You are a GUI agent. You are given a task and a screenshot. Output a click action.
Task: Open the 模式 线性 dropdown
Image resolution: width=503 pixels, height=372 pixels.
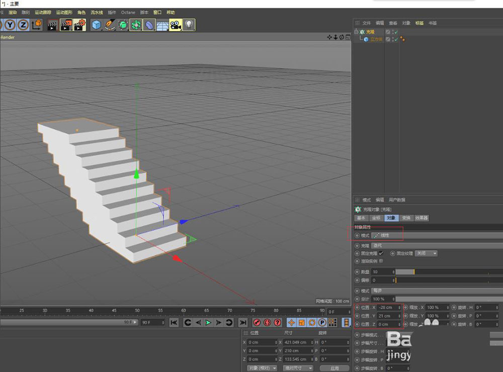[x=437, y=235]
